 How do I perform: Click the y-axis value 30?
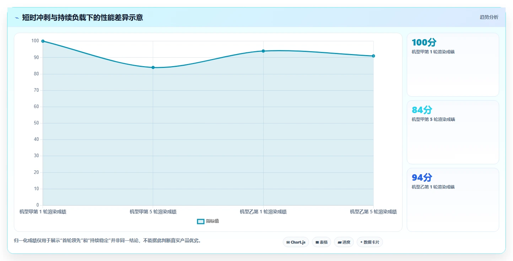click(x=36, y=156)
